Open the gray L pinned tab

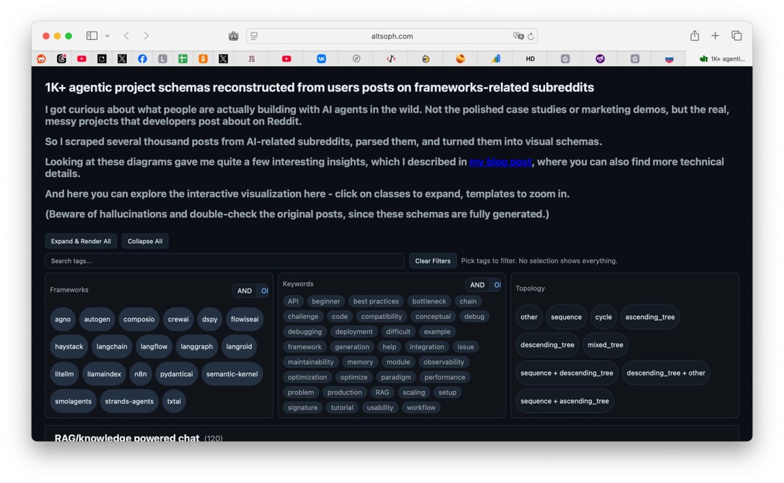click(163, 59)
